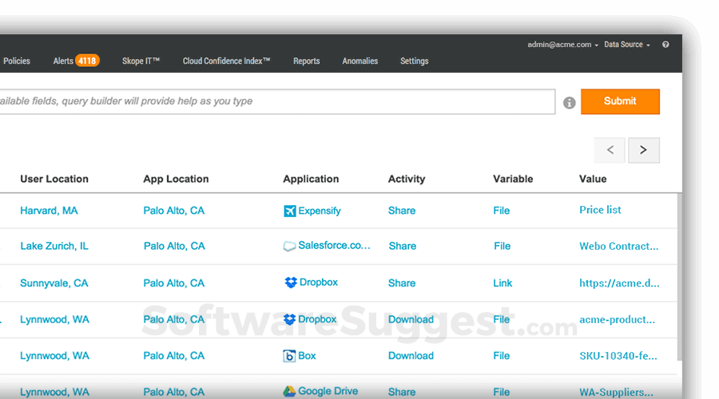Viewport: 719px width, 399px height.
Task: Open the Google Drive application link
Action: point(328,391)
